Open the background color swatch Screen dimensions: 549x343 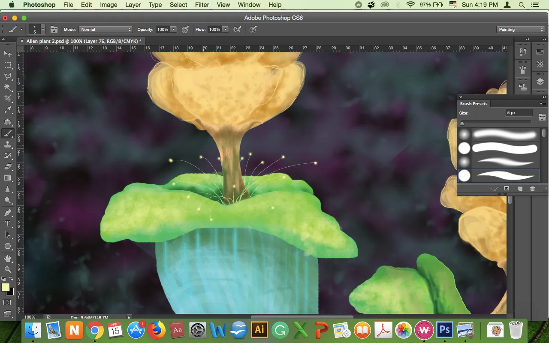[x=10, y=292]
